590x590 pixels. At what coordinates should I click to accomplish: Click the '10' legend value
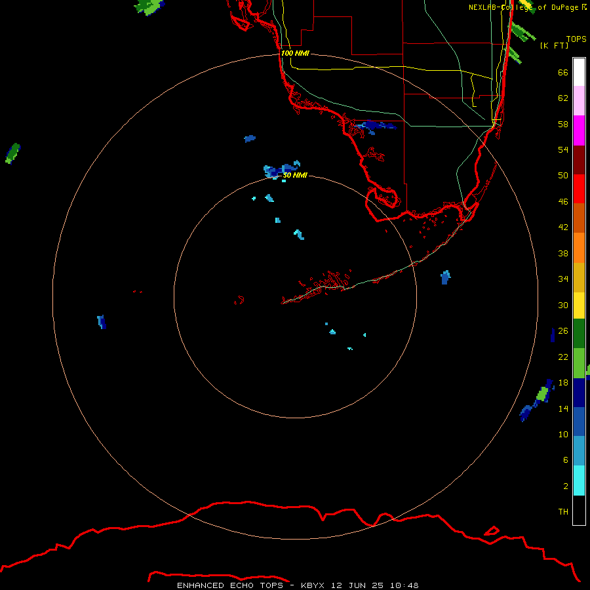pos(563,434)
